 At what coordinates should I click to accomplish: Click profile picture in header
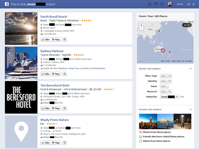tap(170, 4)
